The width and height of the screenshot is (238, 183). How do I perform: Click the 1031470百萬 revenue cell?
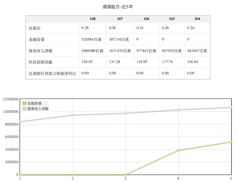[x=120, y=51]
